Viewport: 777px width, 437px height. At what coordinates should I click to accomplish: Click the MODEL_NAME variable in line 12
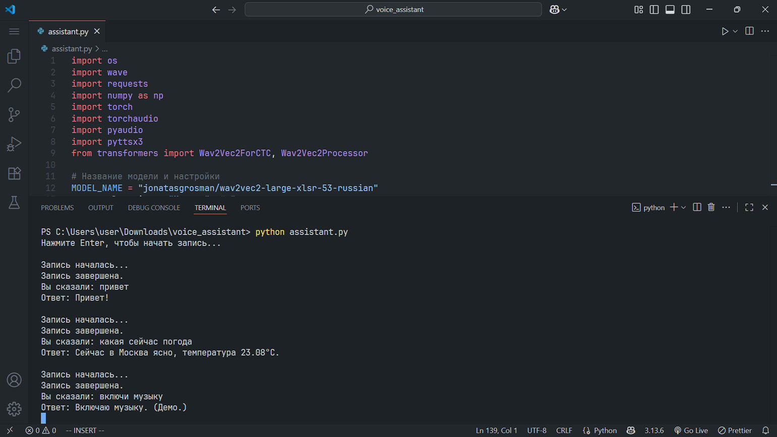click(x=97, y=188)
